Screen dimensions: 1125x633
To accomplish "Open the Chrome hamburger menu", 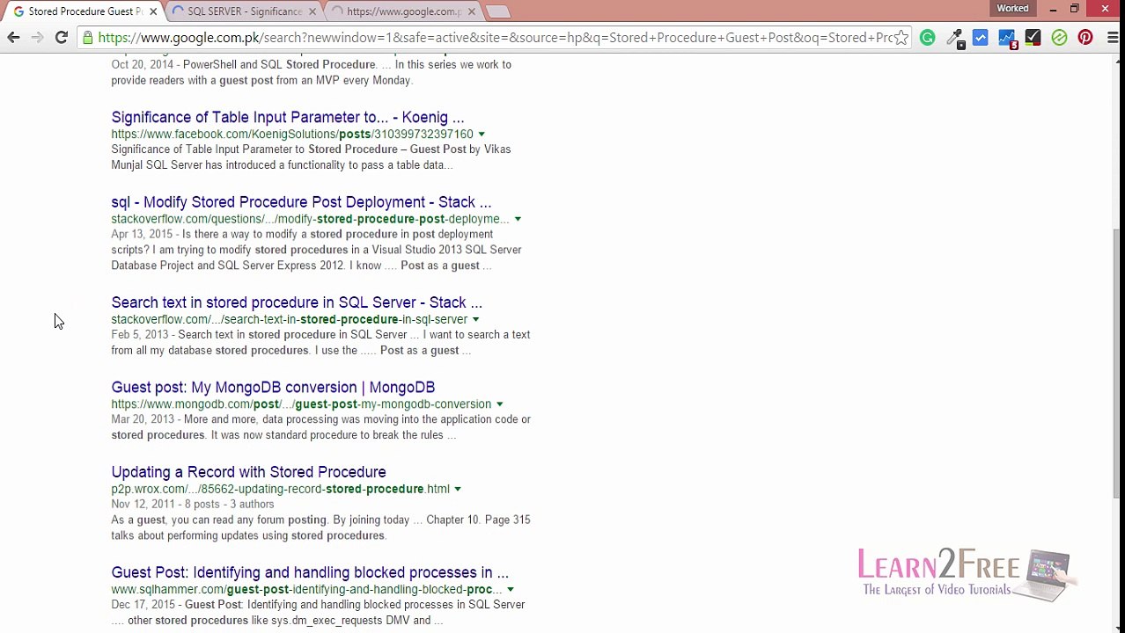I will pos(1113,38).
